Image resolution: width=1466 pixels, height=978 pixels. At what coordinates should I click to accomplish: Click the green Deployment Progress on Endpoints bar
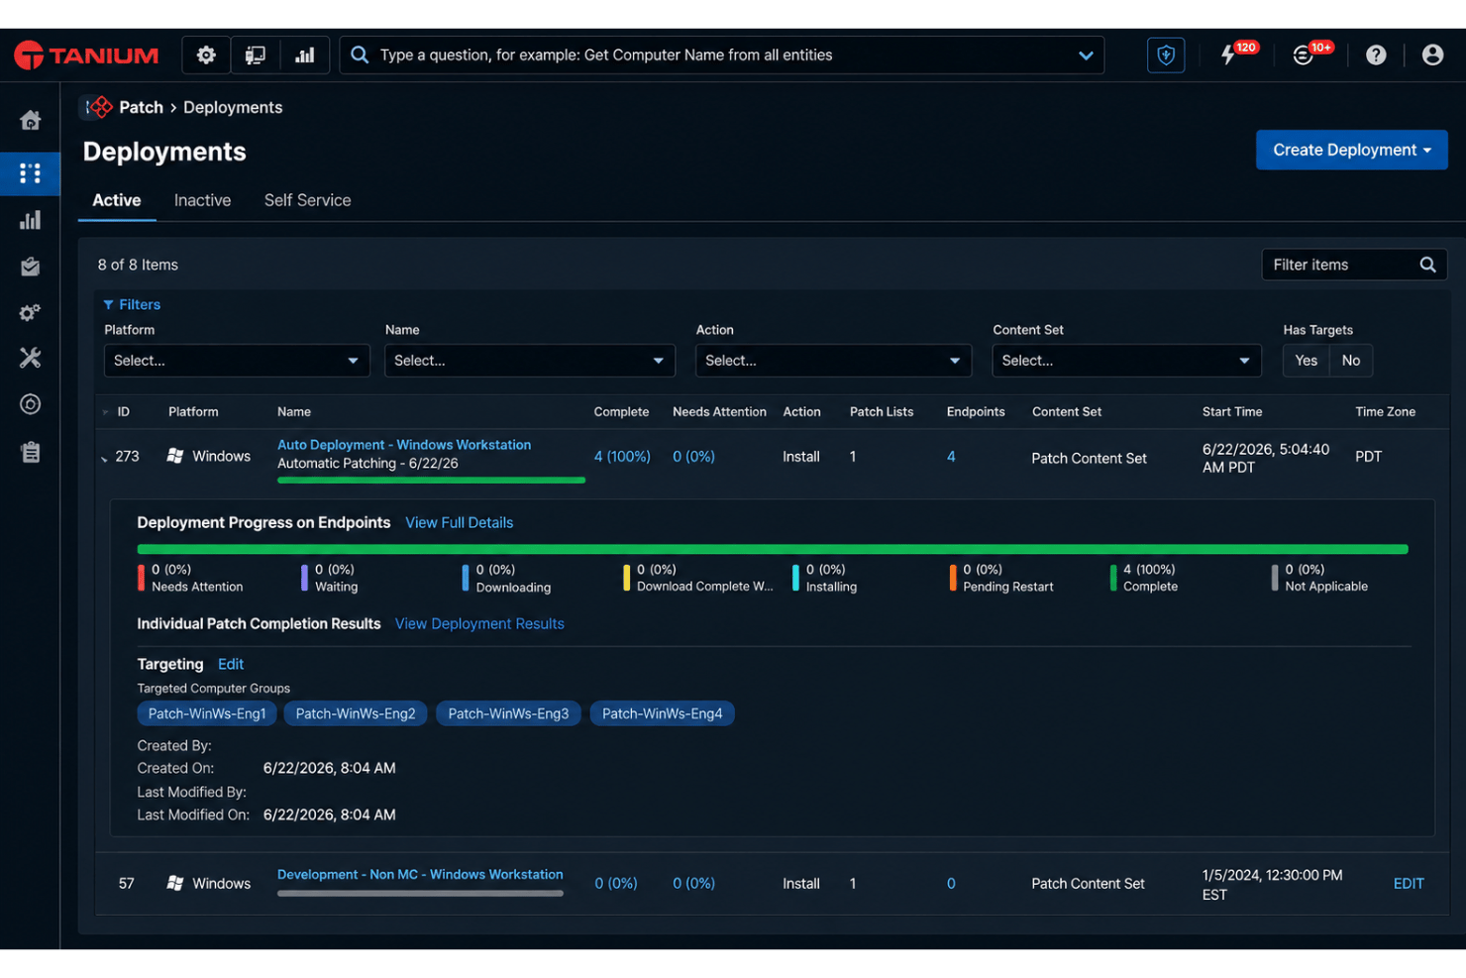773,548
